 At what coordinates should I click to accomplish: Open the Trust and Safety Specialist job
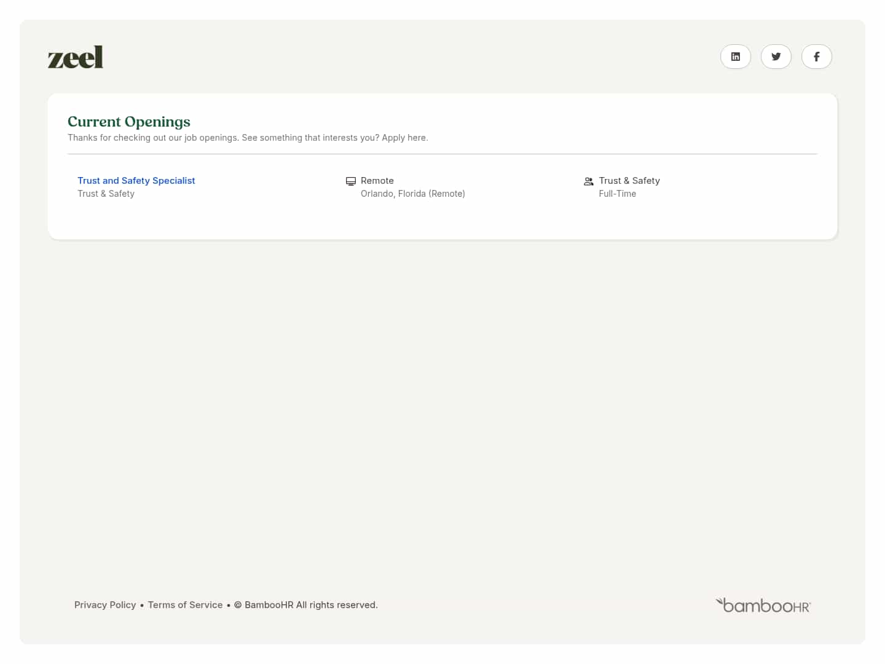136,181
